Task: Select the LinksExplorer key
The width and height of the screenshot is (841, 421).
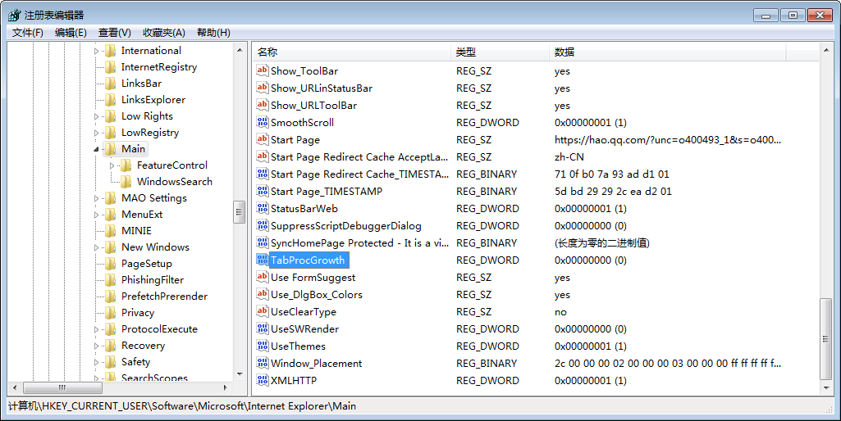Action: pos(153,100)
